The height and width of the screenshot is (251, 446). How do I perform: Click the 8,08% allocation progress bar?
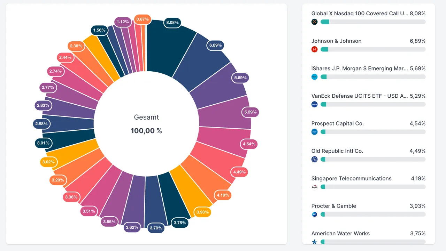click(373, 22)
